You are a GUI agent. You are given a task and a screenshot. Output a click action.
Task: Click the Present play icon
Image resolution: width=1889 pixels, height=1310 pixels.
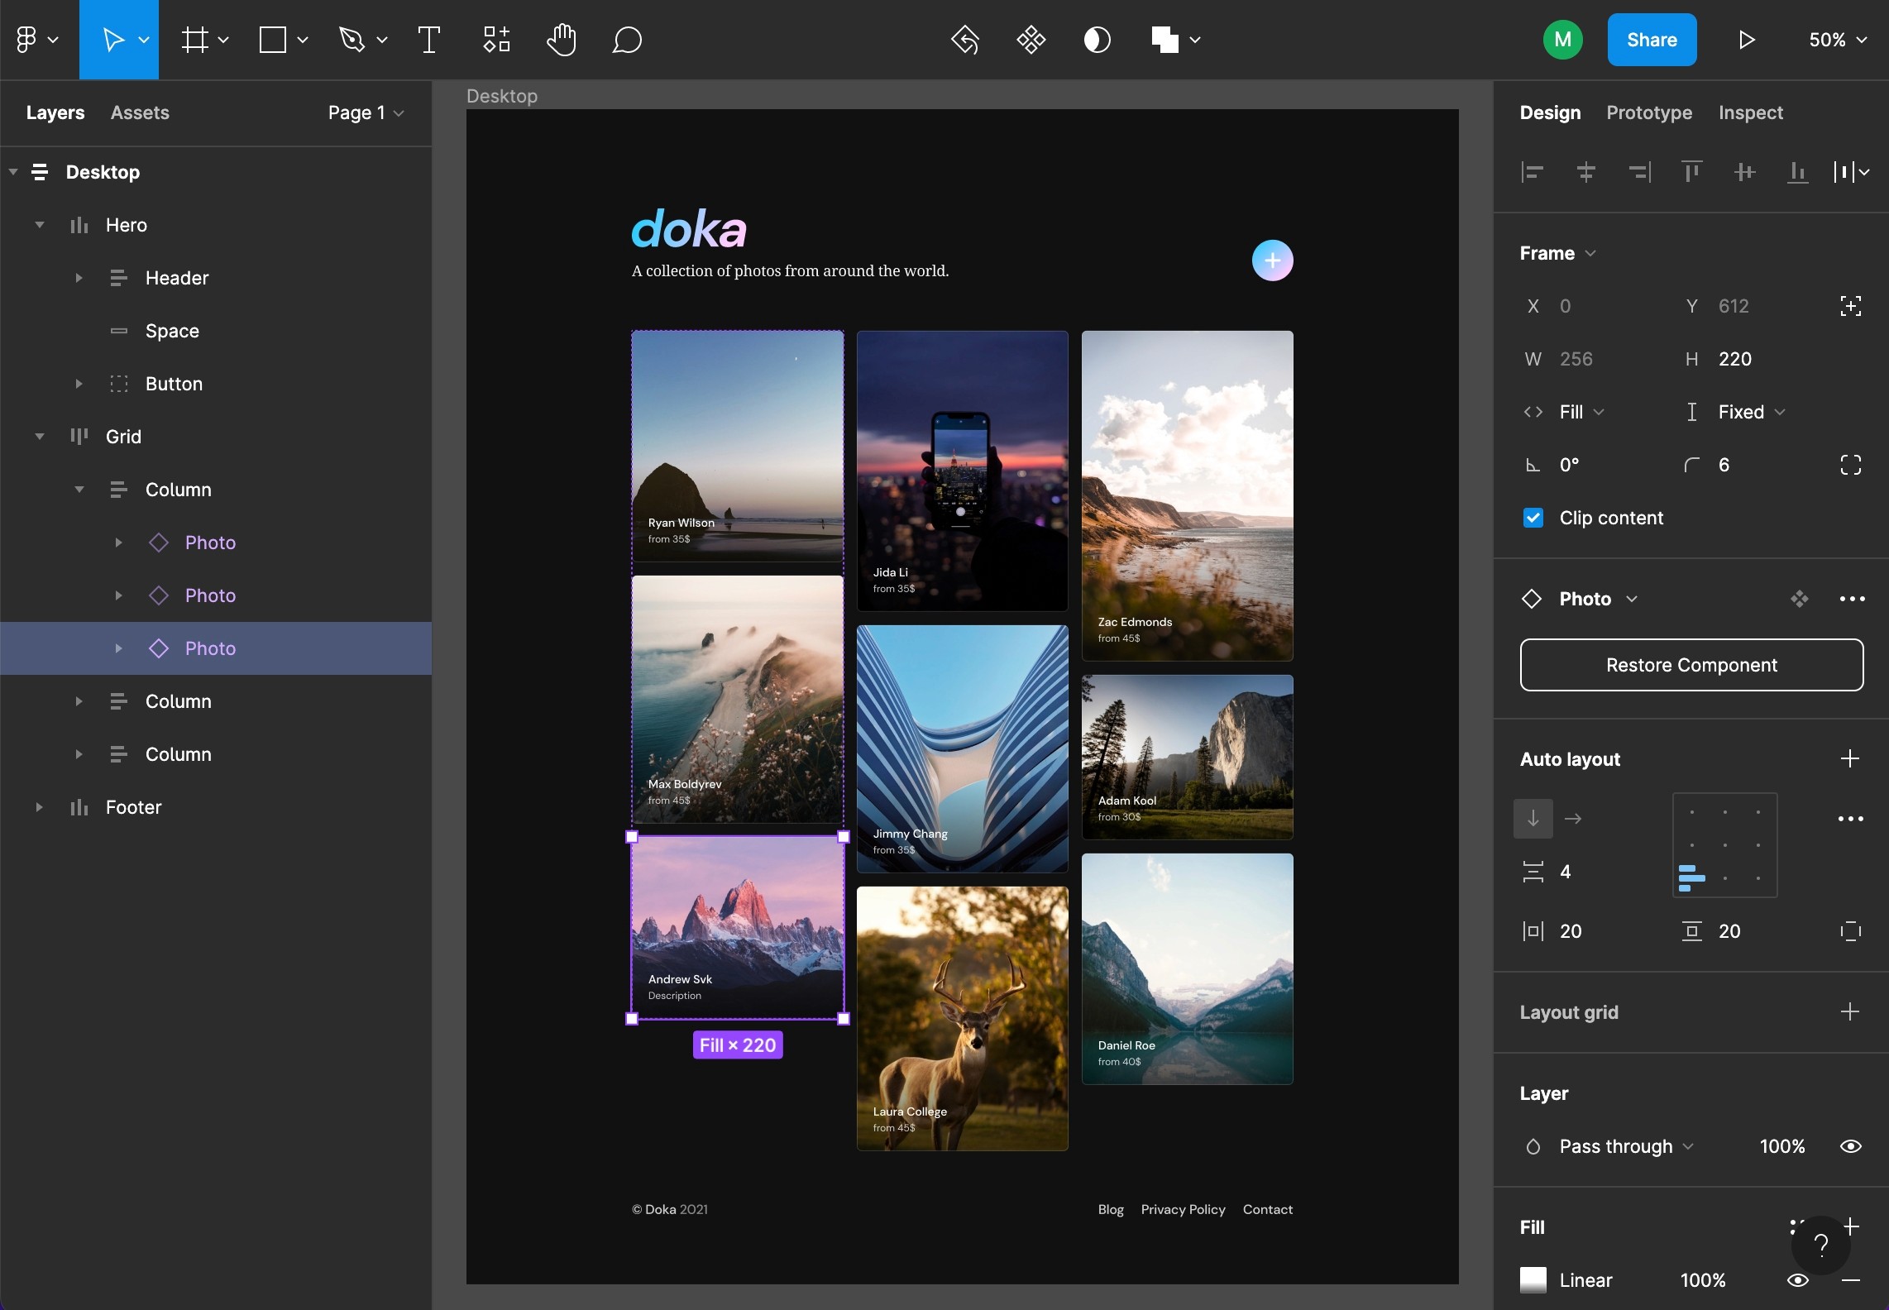[1746, 40]
